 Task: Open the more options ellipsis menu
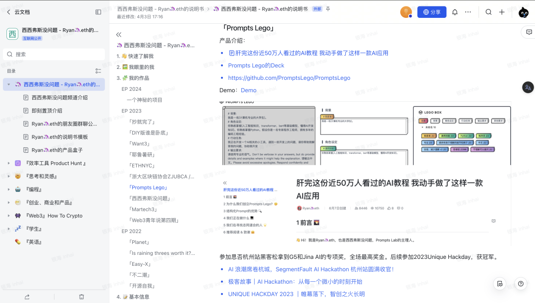[x=468, y=12]
